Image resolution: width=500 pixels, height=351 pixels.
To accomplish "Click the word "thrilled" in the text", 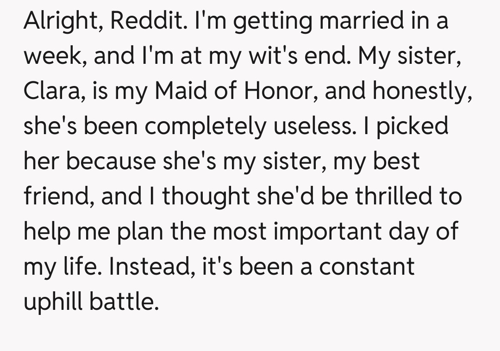I will point(395,197).
